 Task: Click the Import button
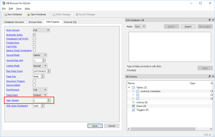pos(172,27)
